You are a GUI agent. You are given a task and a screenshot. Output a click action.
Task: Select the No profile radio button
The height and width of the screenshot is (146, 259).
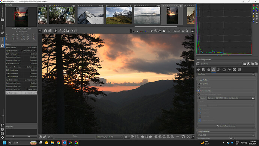199,84
